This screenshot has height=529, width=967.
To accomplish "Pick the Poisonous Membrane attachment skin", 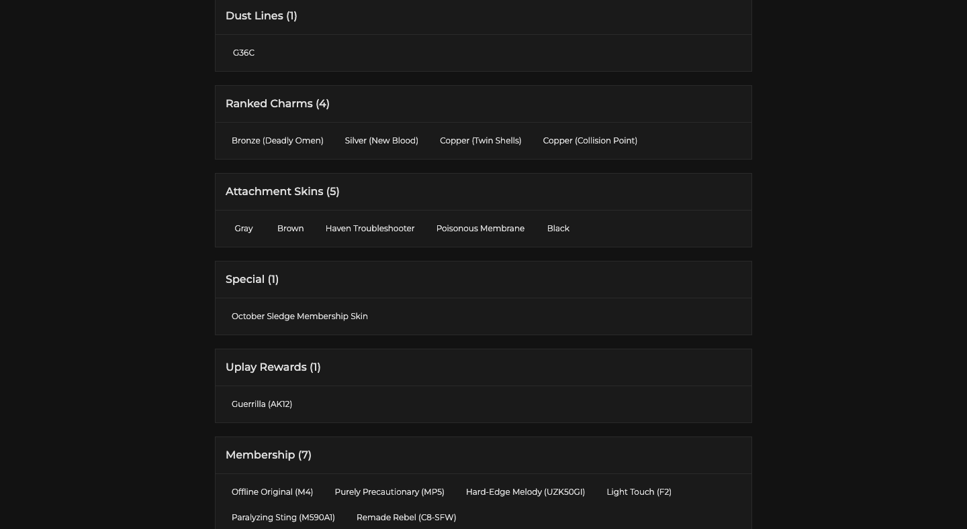I will pos(480,229).
